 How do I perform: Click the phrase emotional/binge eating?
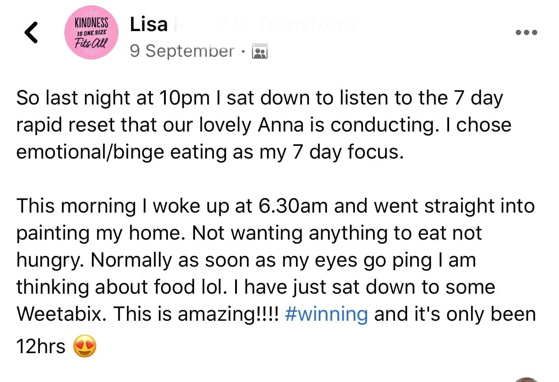(122, 152)
